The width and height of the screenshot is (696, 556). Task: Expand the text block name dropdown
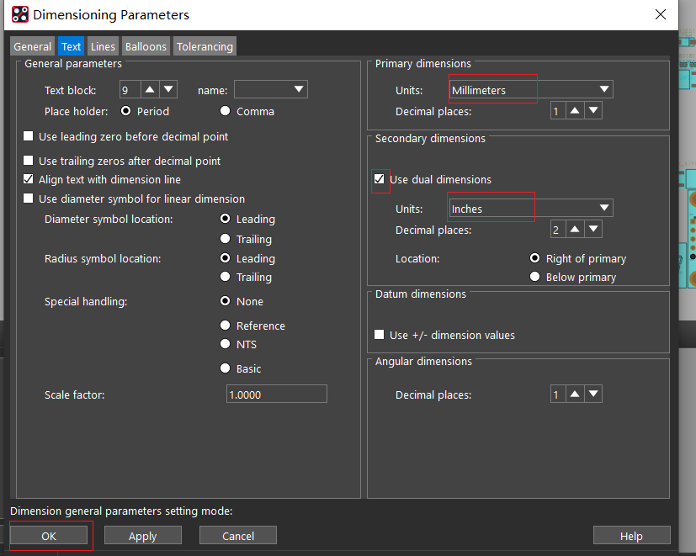point(271,90)
